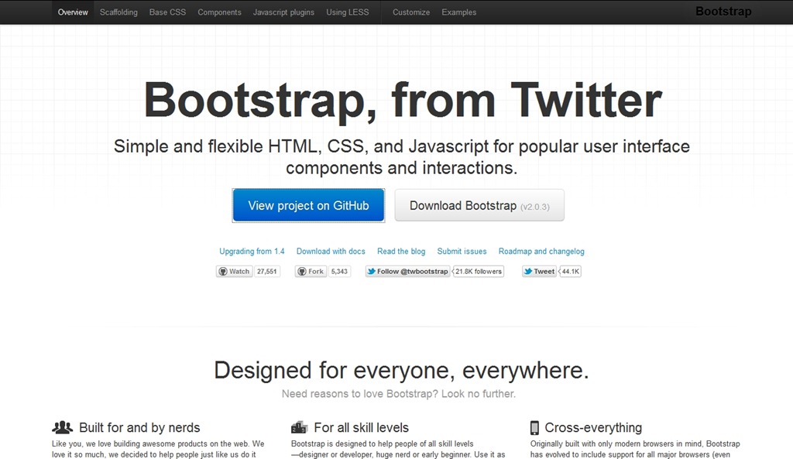
Task: Open Upgrading from 1.4 link
Action: pyautogui.click(x=252, y=252)
